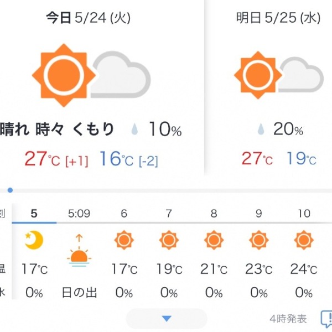Click the sun icon for 6 o'clock
This screenshot has width=332, height=332.
[x=124, y=240]
